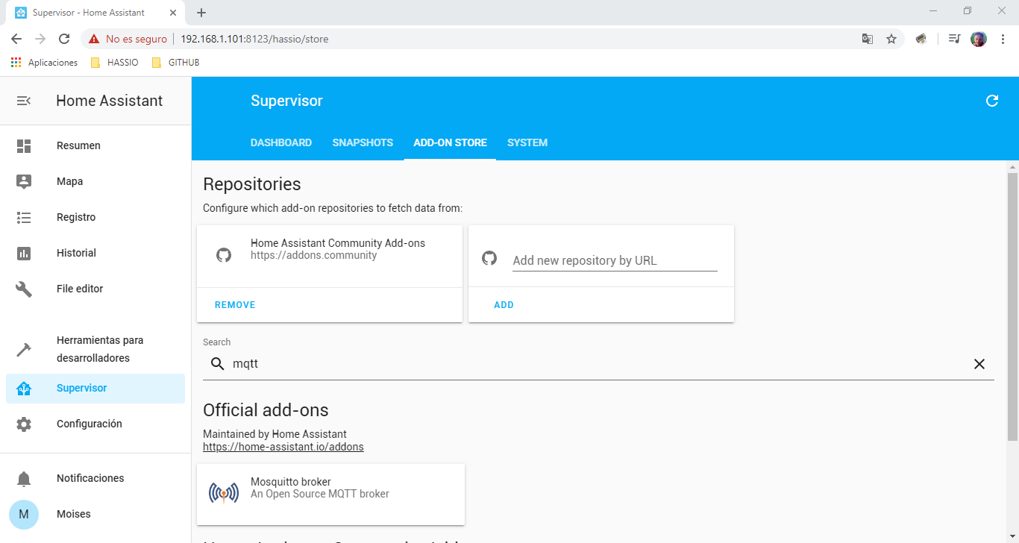The width and height of the screenshot is (1019, 543).
Task: Click the search magnifier icon
Action: 217,364
